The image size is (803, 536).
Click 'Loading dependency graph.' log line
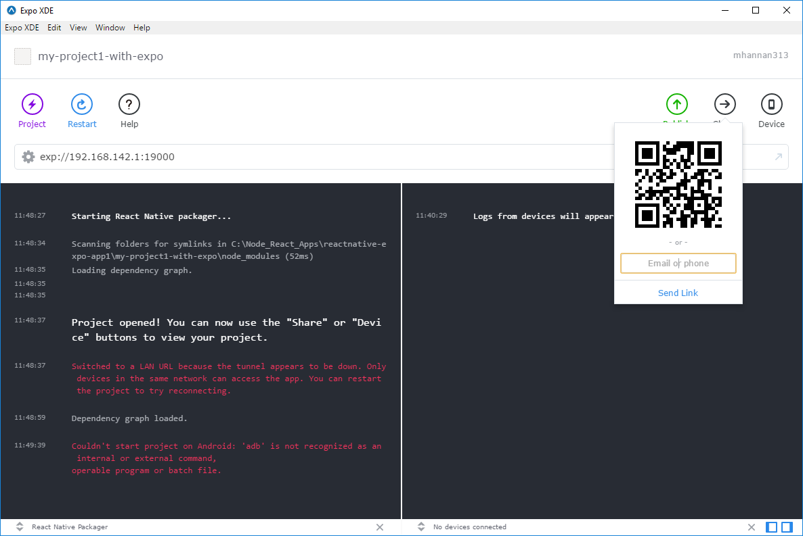tap(131, 270)
